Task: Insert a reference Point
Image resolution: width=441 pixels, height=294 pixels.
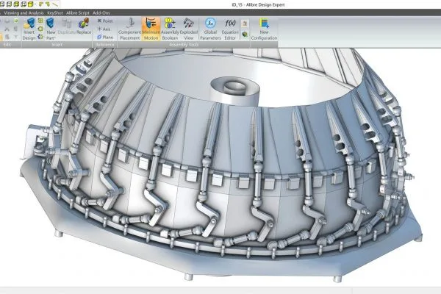Action: click(105, 21)
